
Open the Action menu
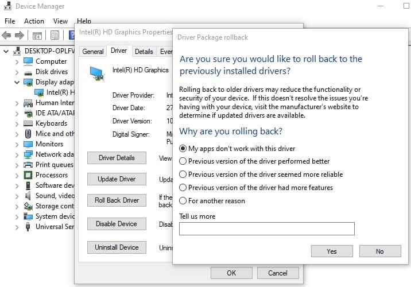pyautogui.click(x=34, y=21)
